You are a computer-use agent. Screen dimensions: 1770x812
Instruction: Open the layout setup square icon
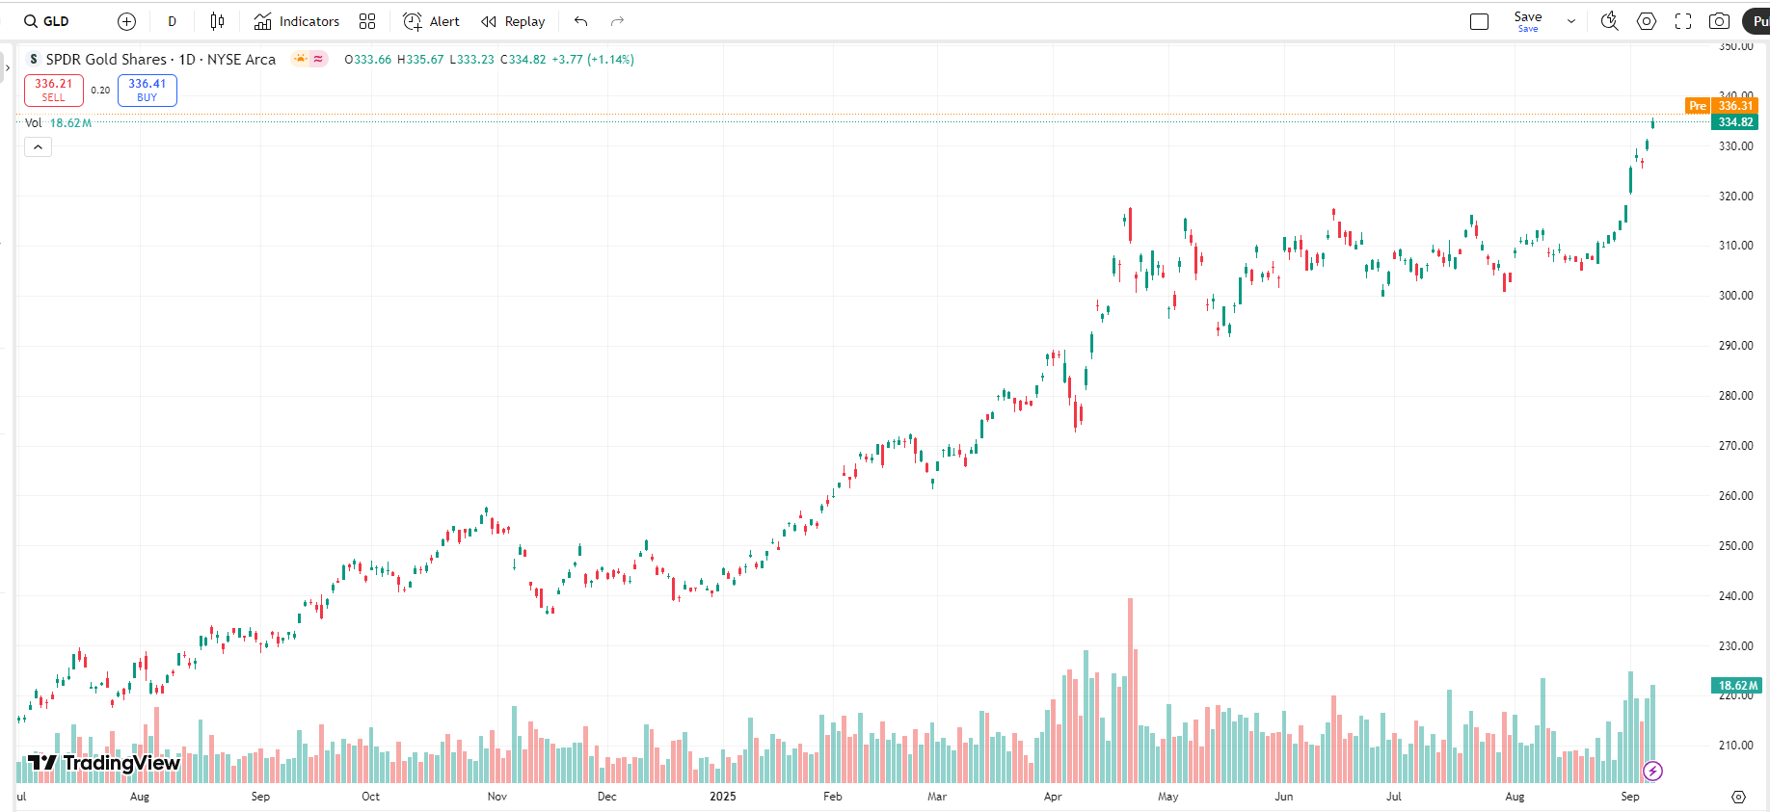point(1479,21)
